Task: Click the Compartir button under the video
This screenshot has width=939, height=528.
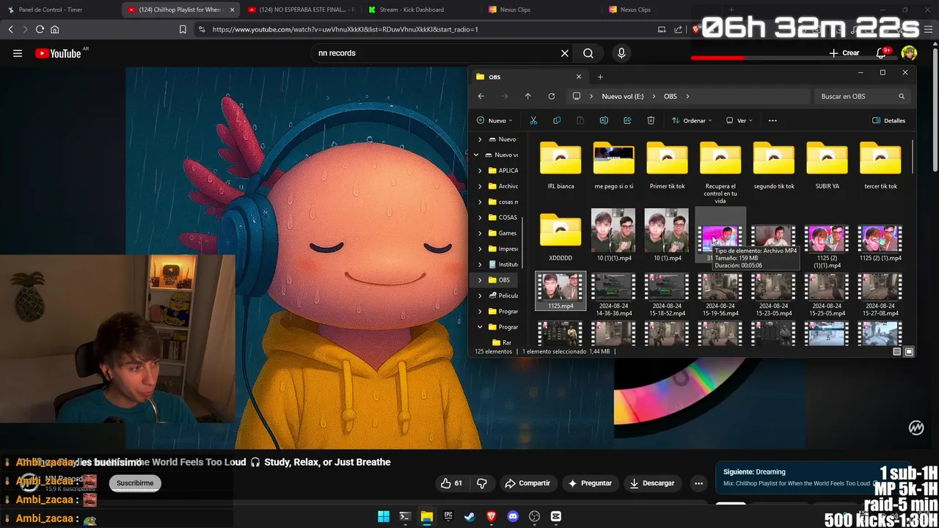Action: (x=527, y=483)
